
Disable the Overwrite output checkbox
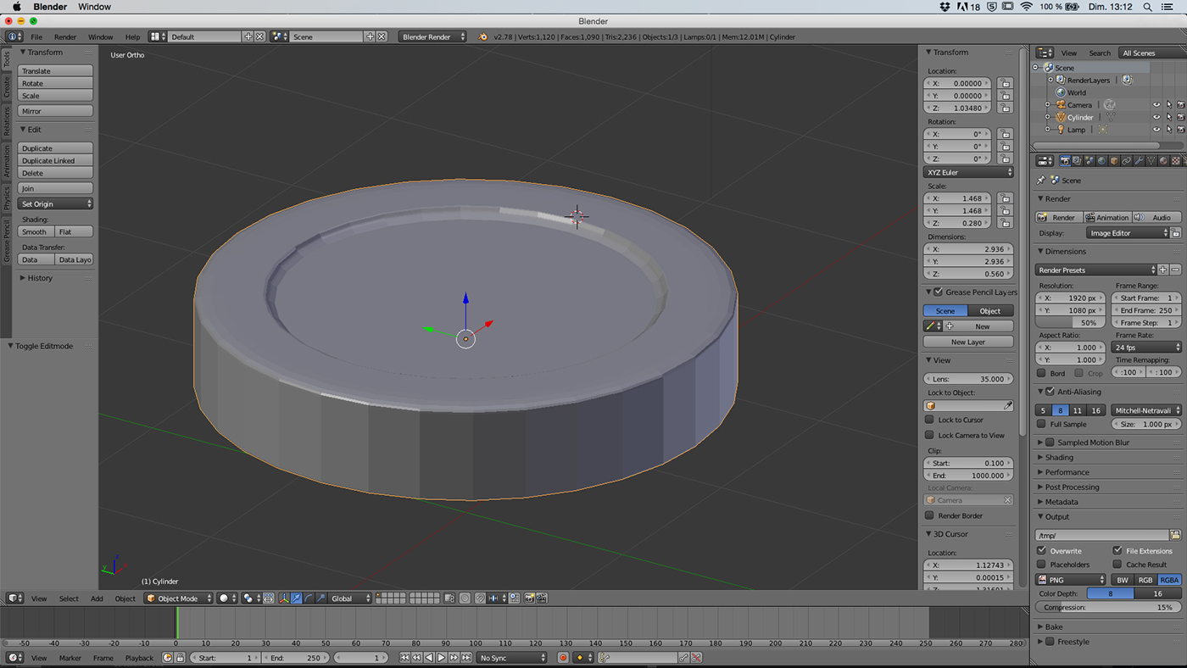(x=1042, y=551)
